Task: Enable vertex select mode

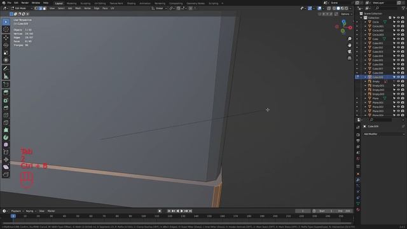Action: click(36, 8)
